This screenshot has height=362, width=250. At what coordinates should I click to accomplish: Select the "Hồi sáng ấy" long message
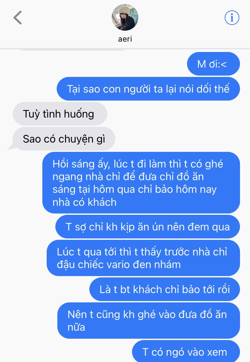[x=141, y=182]
